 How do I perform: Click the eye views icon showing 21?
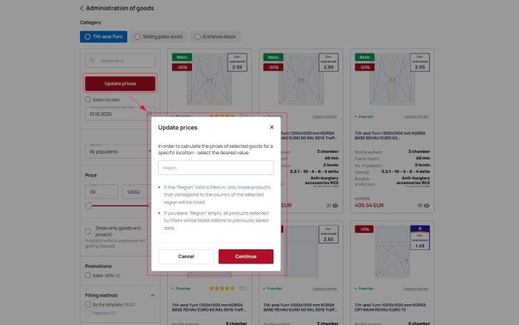coord(334,205)
